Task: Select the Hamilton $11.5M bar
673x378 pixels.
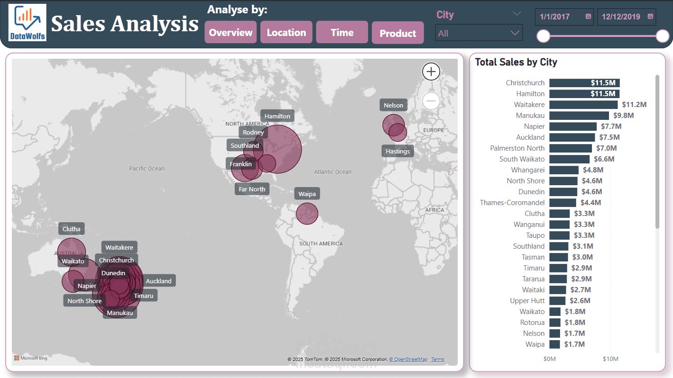Action: pyautogui.click(x=584, y=94)
